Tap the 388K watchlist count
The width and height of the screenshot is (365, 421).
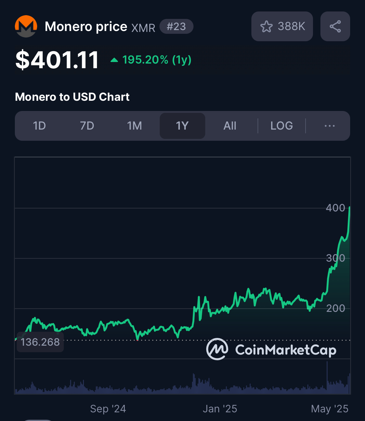(x=291, y=26)
